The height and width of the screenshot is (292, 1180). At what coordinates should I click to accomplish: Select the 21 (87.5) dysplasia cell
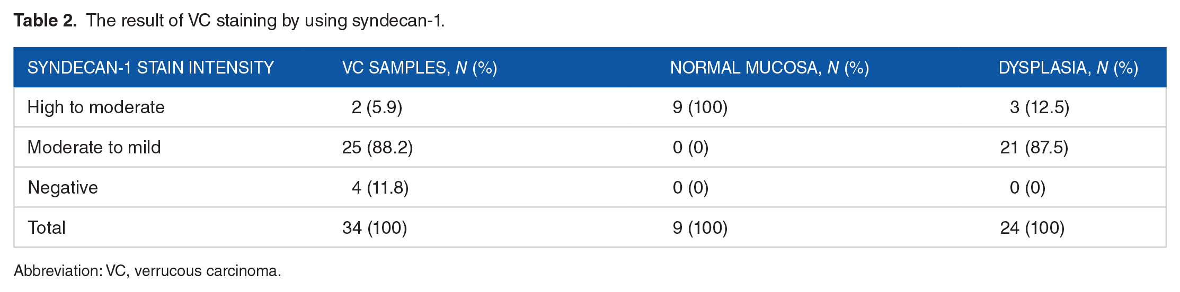(1034, 148)
